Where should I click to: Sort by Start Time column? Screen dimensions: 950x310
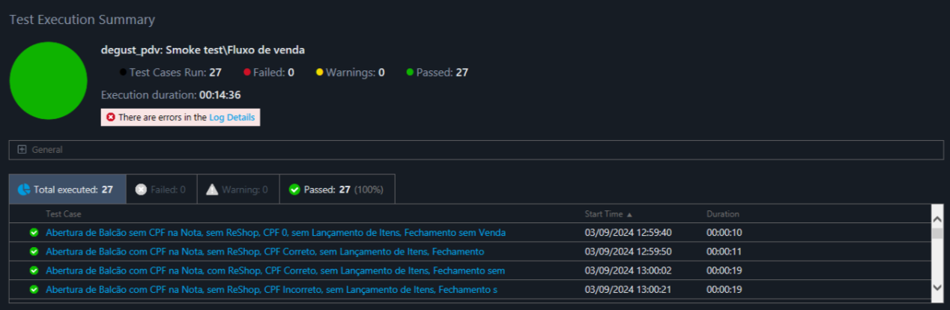(608, 214)
